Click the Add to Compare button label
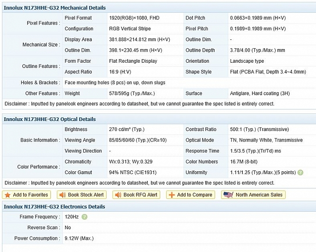This screenshot has width=316, height=252. [194, 195]
